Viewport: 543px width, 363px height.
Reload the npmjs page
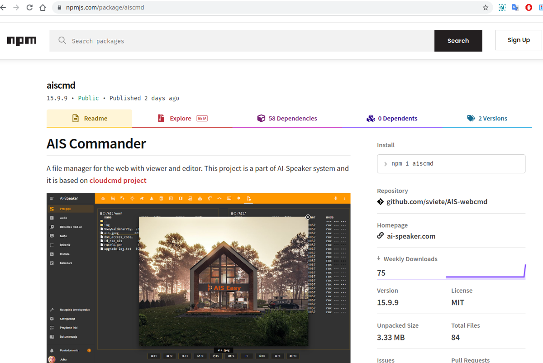(x=30, y=8)
